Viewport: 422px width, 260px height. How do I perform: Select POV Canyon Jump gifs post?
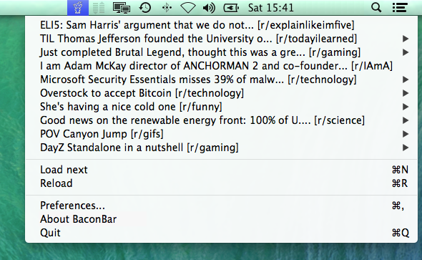coord(221,134)
